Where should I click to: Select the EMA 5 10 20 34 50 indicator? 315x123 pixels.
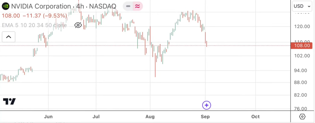pos(34,25)
